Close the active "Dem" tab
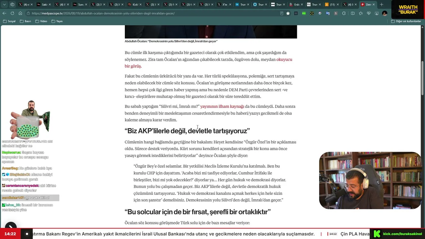Image resolution: width=425 pixels, height=239 pixels. click(x=374, y=5)
